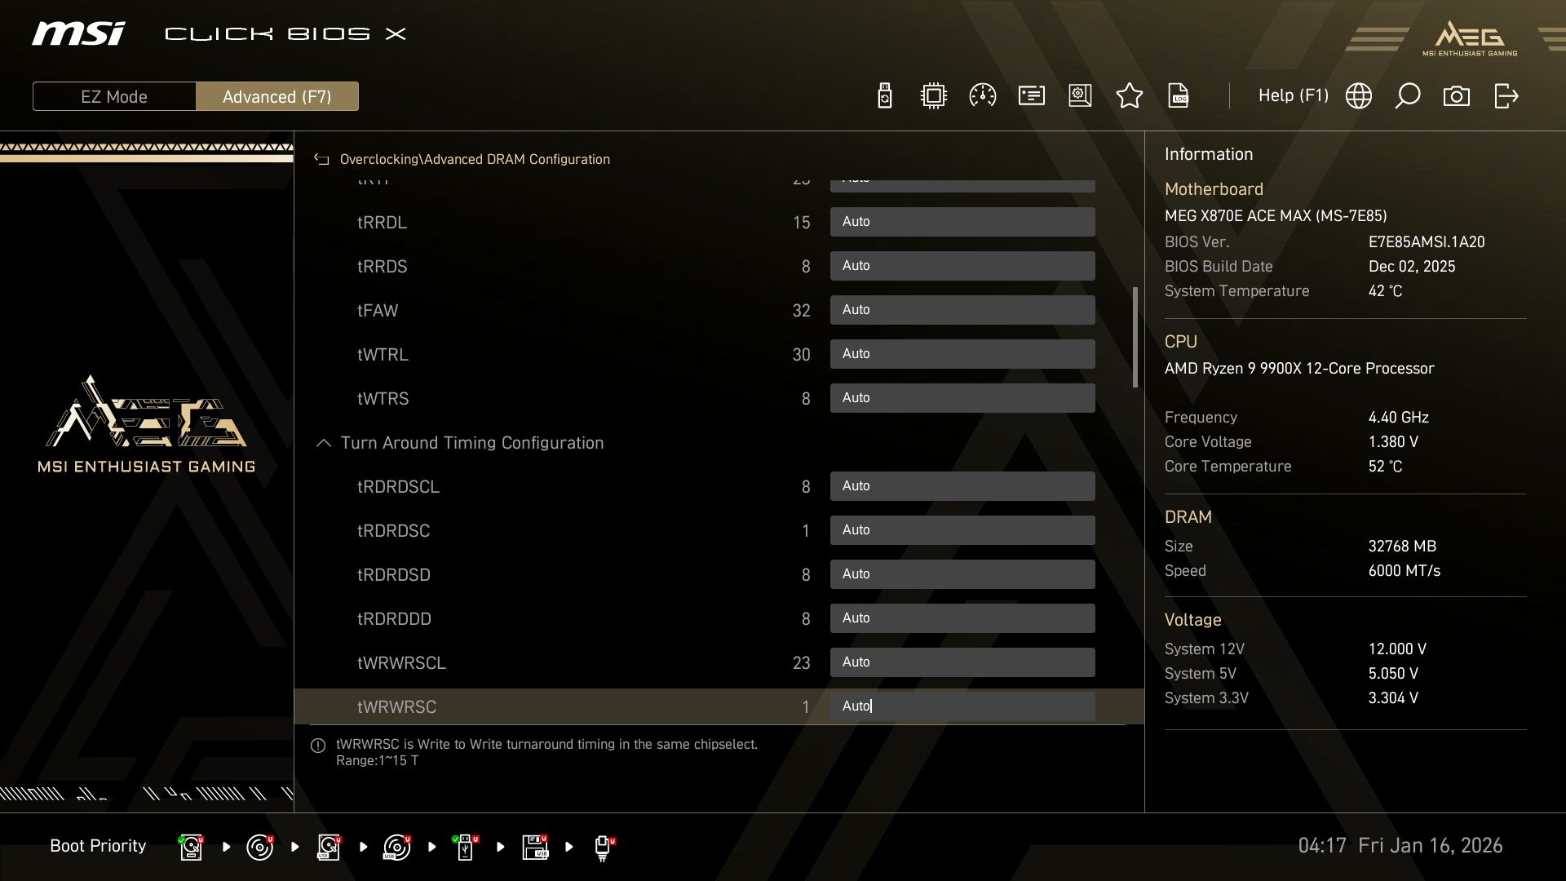Open Favorites via the star icon
Viewport: 1566px width, 881px height.
1130,95
